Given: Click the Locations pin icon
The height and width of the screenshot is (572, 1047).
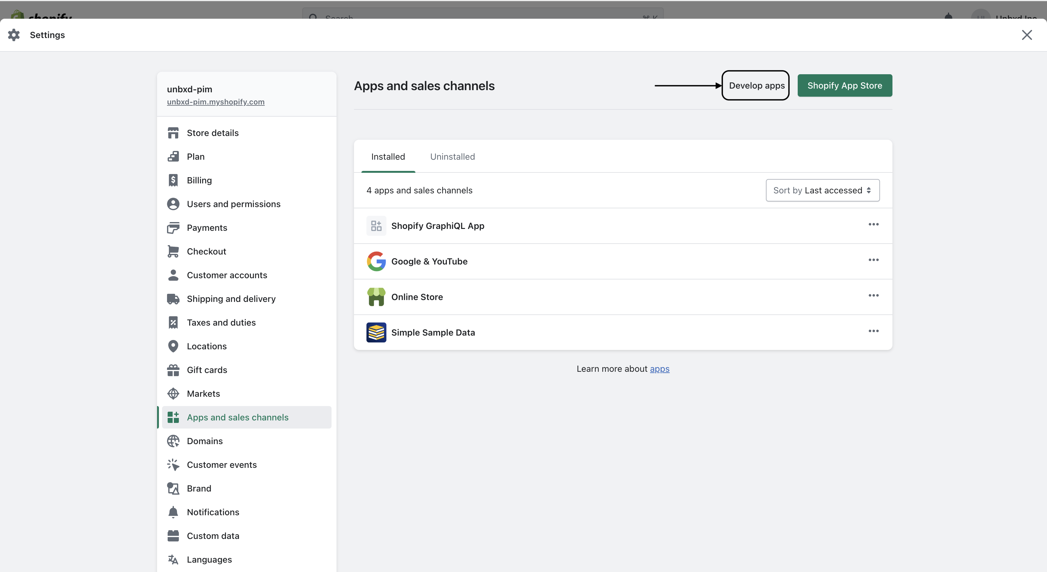Looking at the screenshot, I should point(173,346).
